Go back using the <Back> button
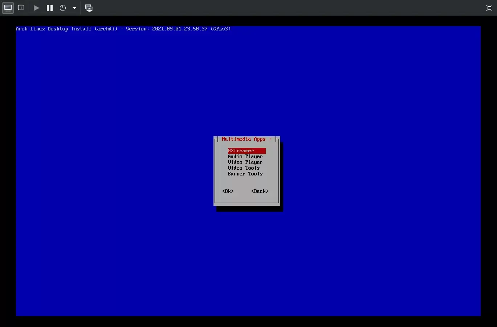Image resolution: width=497 pixels, height=327 pixels. (x=260, y=191)
